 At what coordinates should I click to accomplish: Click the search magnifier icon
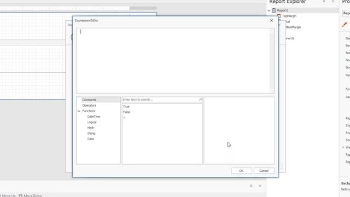tap(200, 100)
